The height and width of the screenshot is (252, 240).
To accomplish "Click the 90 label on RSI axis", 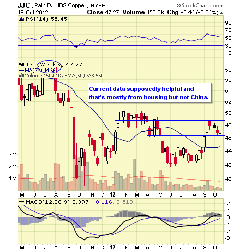I will pyautogui.click(x=228, y=23).
